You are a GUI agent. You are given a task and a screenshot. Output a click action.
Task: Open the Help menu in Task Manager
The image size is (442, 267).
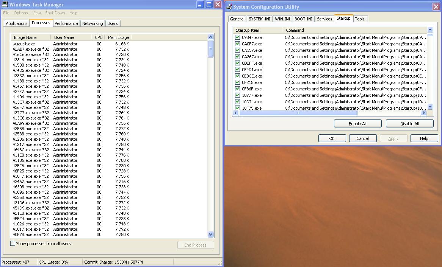73,13
